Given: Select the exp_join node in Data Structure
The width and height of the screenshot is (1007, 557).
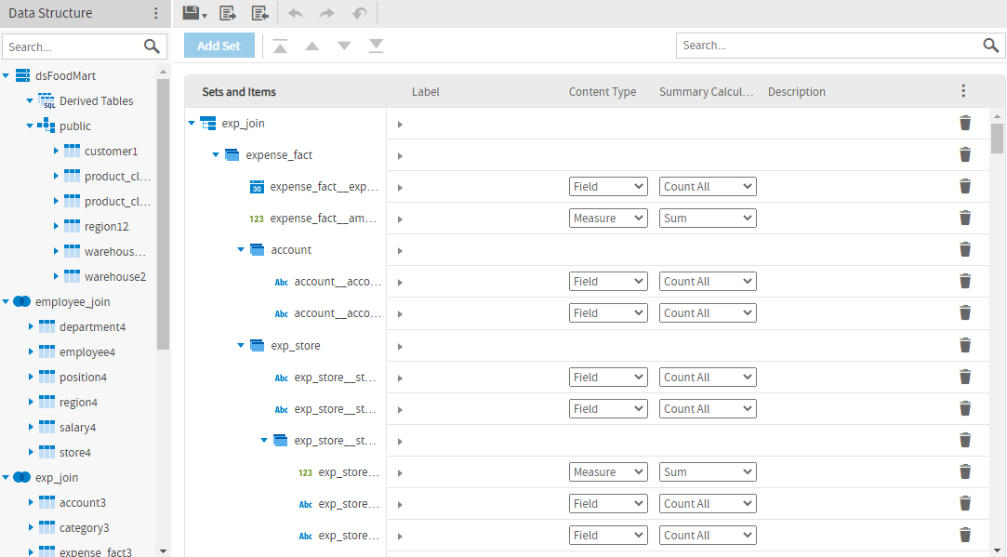Looking at the screenshot, I should tap(57, 477).
